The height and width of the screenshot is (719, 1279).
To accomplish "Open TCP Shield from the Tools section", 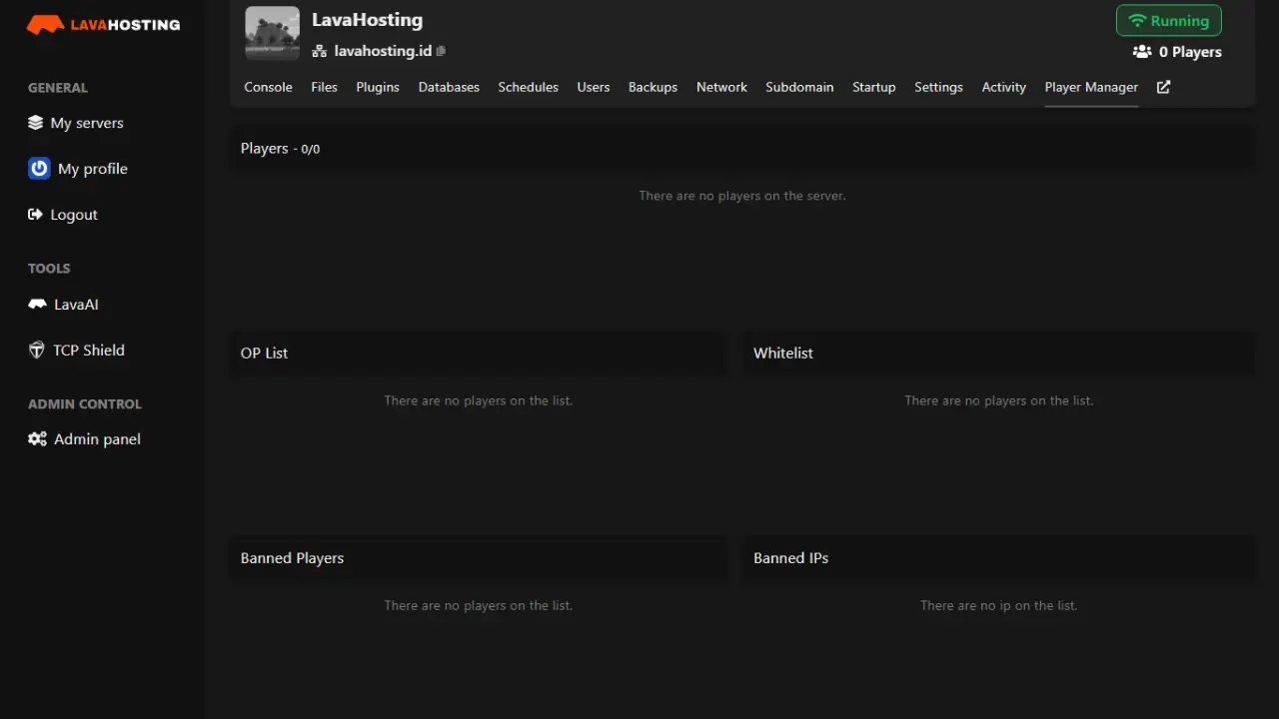I will pyautogui.click(x=88, y=350).
